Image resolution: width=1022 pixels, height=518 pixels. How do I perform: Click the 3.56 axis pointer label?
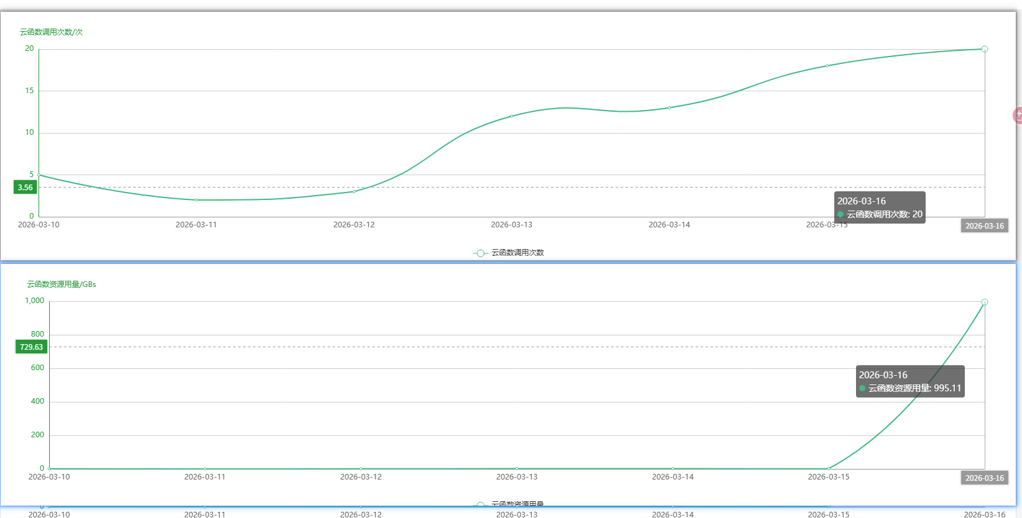coord(25,188)
